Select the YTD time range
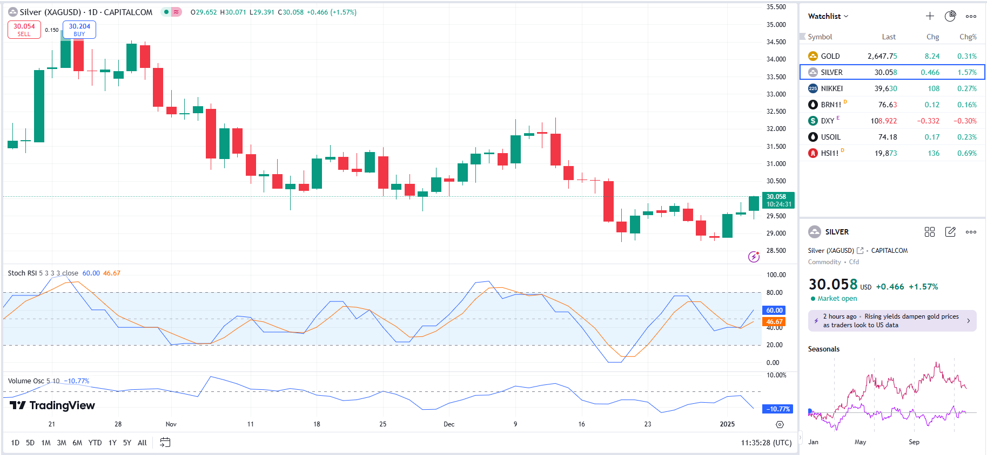Image resolution: width=987 pixels, height=455 pixels. (x=95, y=443)
